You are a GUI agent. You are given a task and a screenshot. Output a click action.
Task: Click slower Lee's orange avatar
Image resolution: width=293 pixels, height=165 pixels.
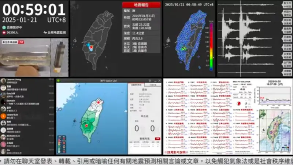click(x=3, y=116)
